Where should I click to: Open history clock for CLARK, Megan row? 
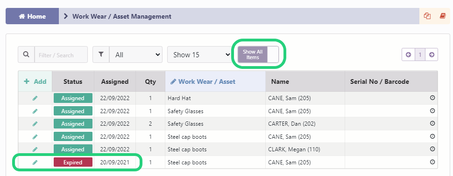pyautogui.click(x=432, y=149)
